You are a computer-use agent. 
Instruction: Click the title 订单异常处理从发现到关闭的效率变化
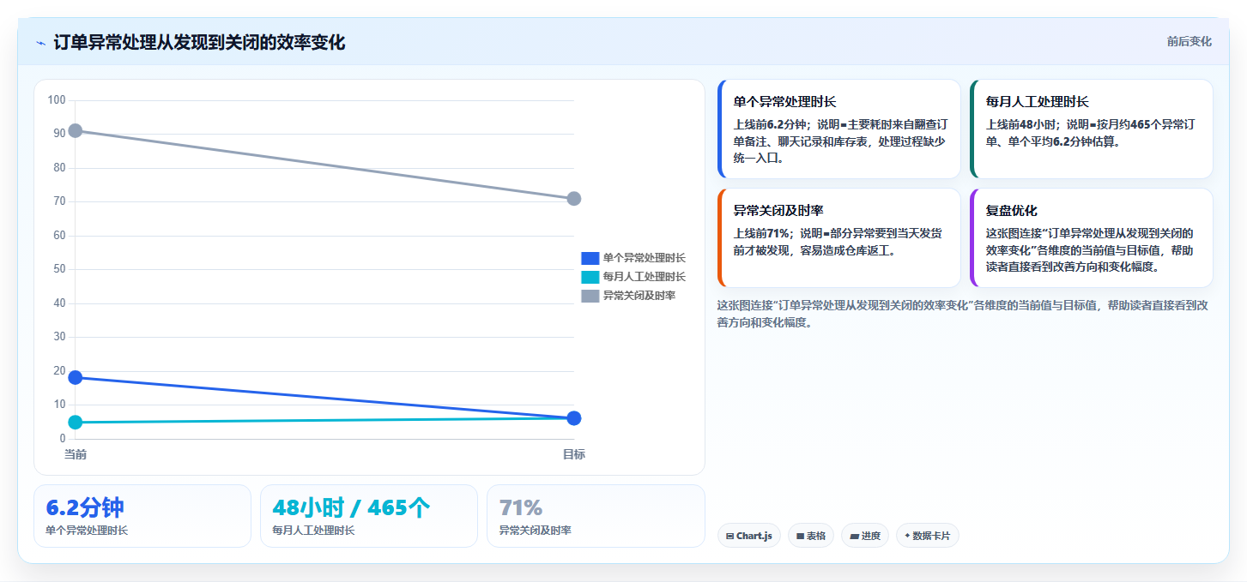199,43
